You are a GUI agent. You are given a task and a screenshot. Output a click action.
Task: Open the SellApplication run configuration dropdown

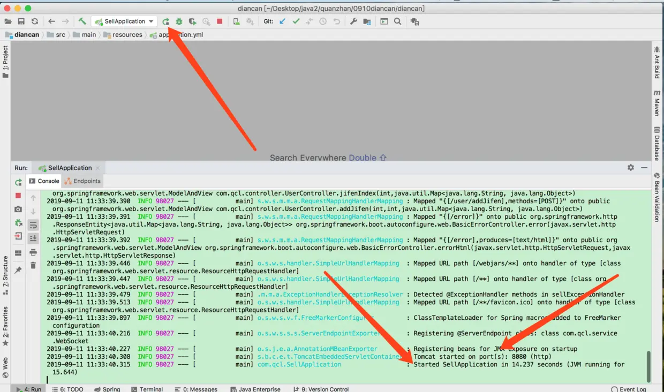tap(124, 21)
